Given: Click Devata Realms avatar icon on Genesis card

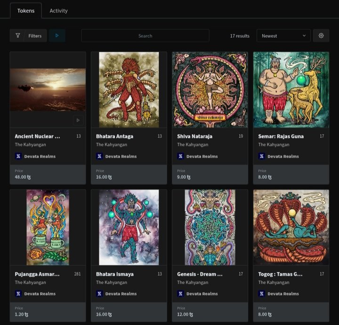Looking at the screenshot, I should (x=180, y=293).
